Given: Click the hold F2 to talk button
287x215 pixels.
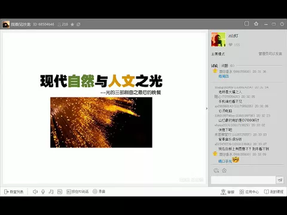Looking at the screenshot, I should point(77,192).
